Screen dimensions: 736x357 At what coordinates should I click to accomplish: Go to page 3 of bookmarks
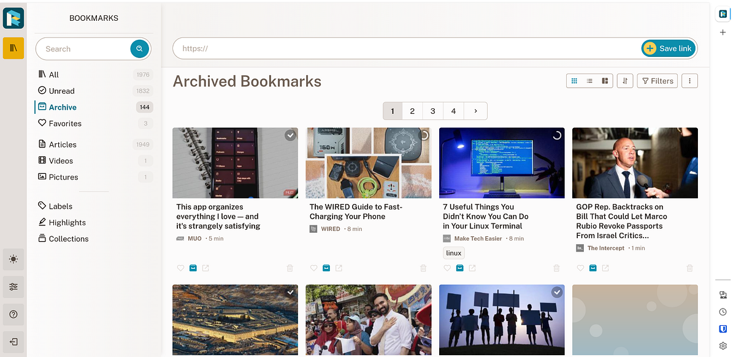click(x=433, y=111)
